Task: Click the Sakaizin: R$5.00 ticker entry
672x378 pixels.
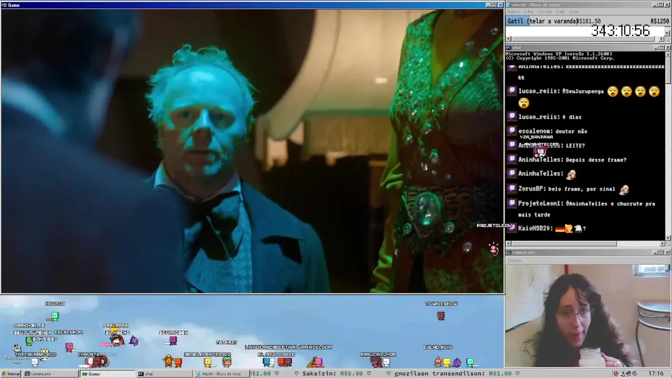Action: [333, 373]
